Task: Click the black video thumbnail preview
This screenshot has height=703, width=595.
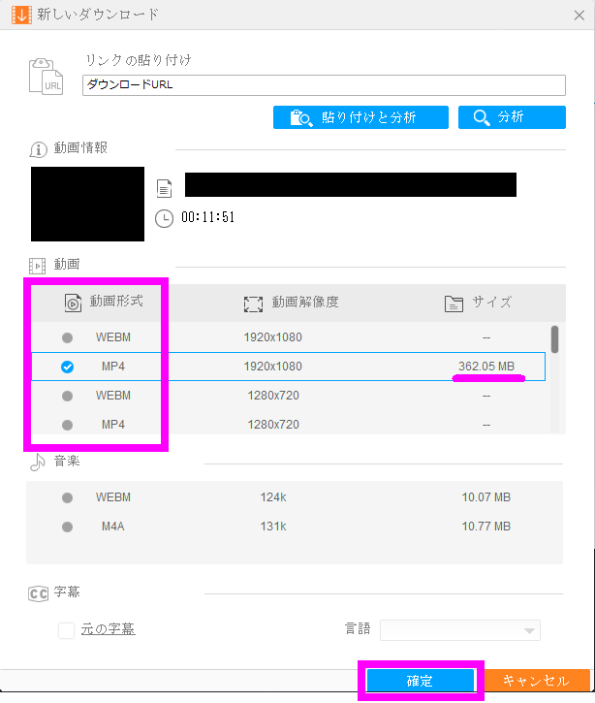Action: (x=87, y=204)
